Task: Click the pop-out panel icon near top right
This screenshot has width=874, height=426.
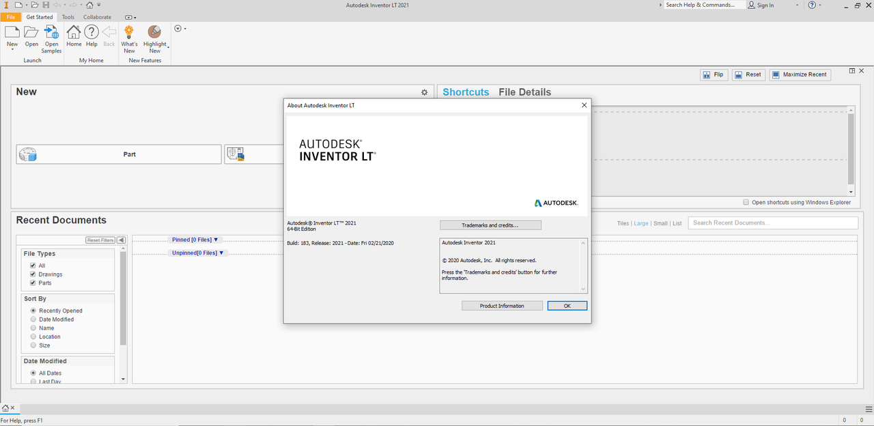Action: point(852,70)
